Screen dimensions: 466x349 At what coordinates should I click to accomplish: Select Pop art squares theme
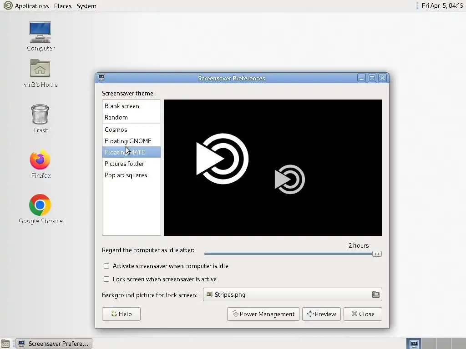pos(132,175)
